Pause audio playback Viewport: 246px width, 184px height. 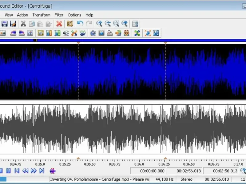click(9, 171)
